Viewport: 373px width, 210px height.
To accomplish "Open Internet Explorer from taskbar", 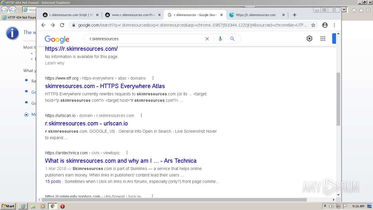I will 23,206.
